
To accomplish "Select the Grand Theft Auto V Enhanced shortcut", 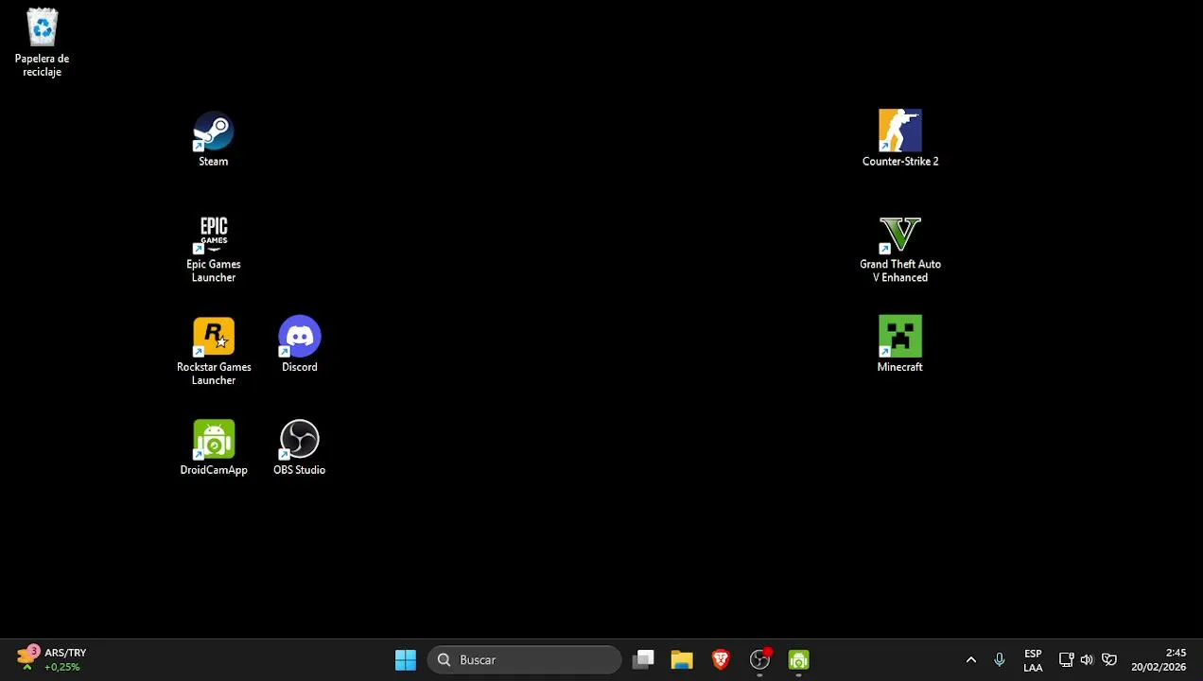I will [x=900, y=249].
